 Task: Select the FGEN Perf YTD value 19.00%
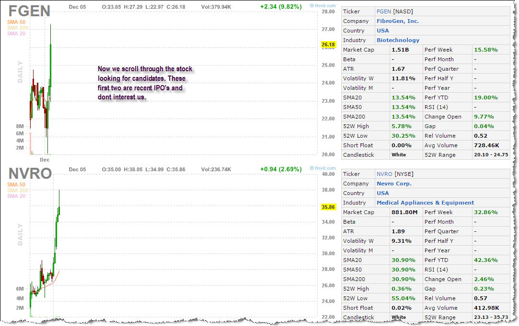click(485, 98)
